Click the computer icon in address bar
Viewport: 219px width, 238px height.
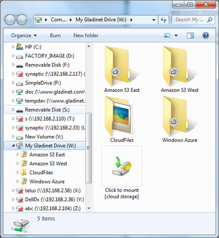[38, 20]
